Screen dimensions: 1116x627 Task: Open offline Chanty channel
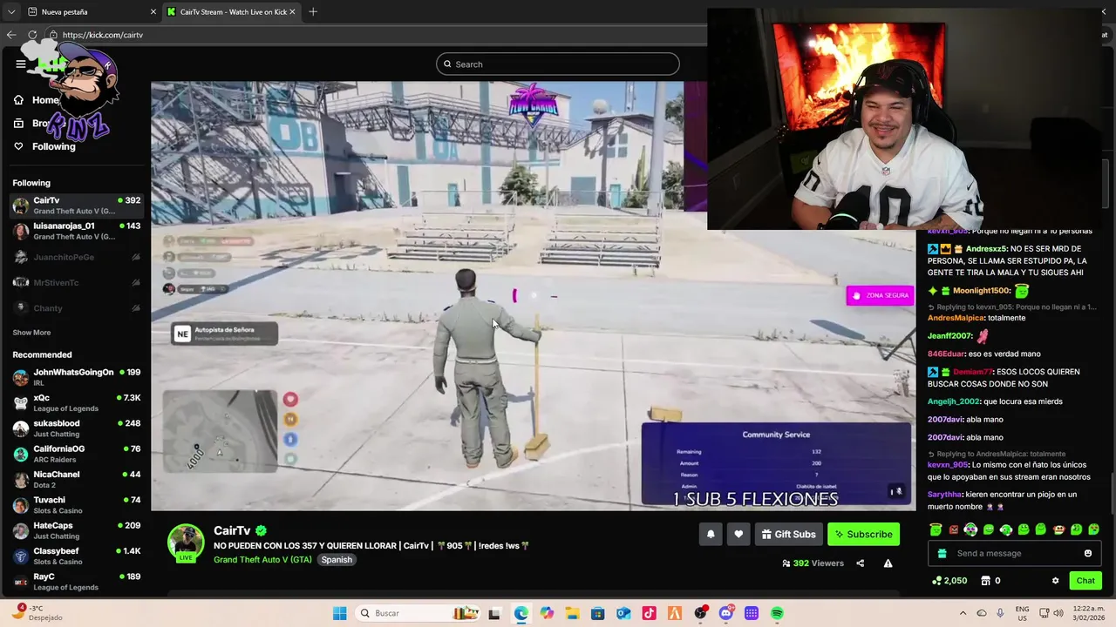point(76,308)
